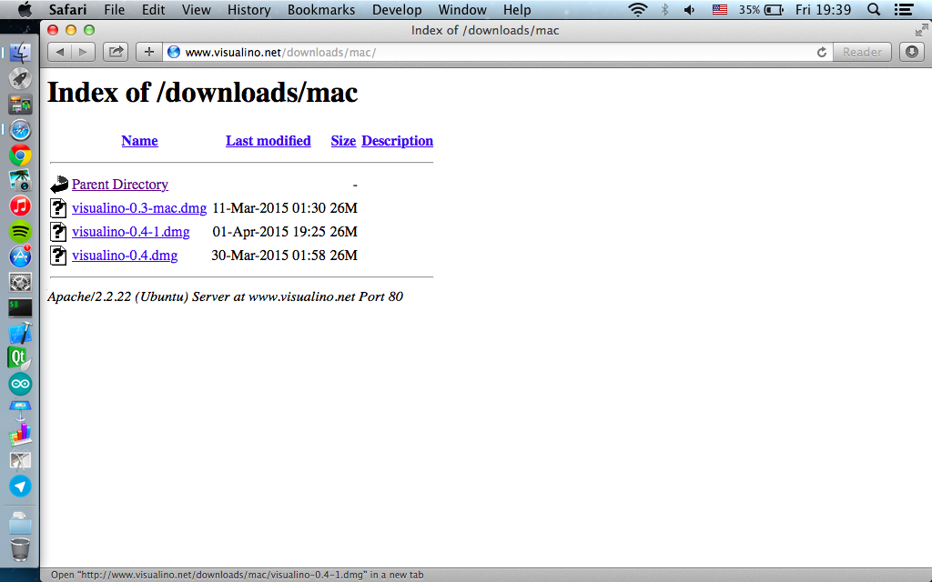Viewport: 932px width, 582px height.
Task: Open the File menu
Action: (x=114, y=9)
